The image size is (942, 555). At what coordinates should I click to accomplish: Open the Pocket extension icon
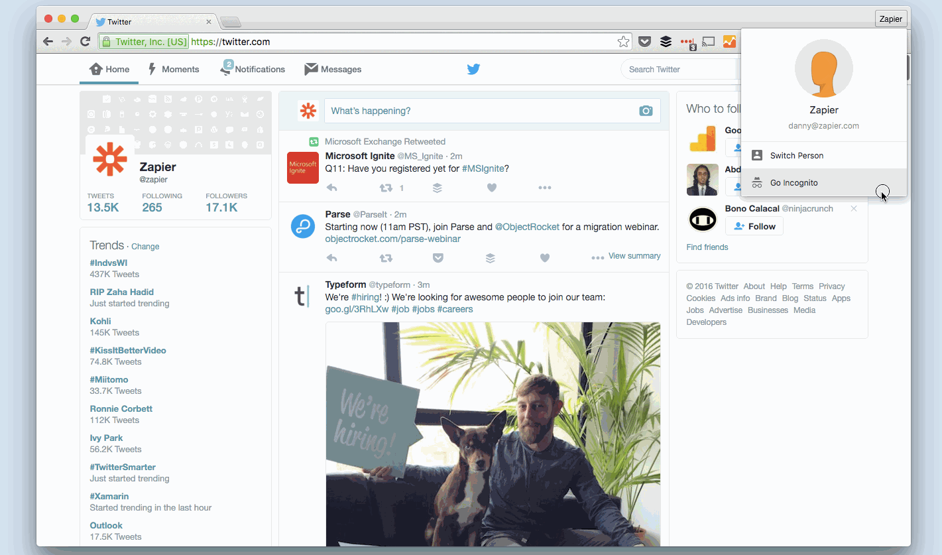pos(644,42)
